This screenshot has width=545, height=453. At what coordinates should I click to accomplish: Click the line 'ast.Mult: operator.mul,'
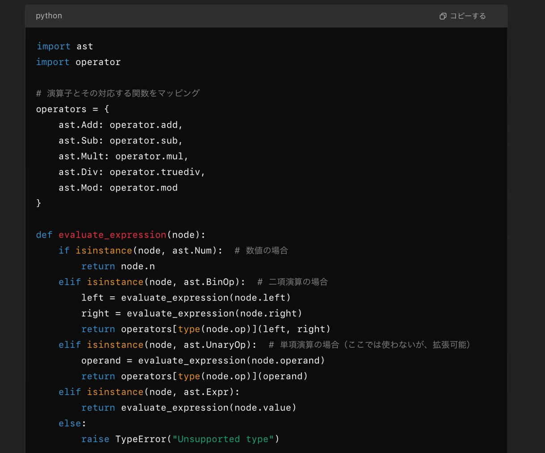click(x=124, y=156)
